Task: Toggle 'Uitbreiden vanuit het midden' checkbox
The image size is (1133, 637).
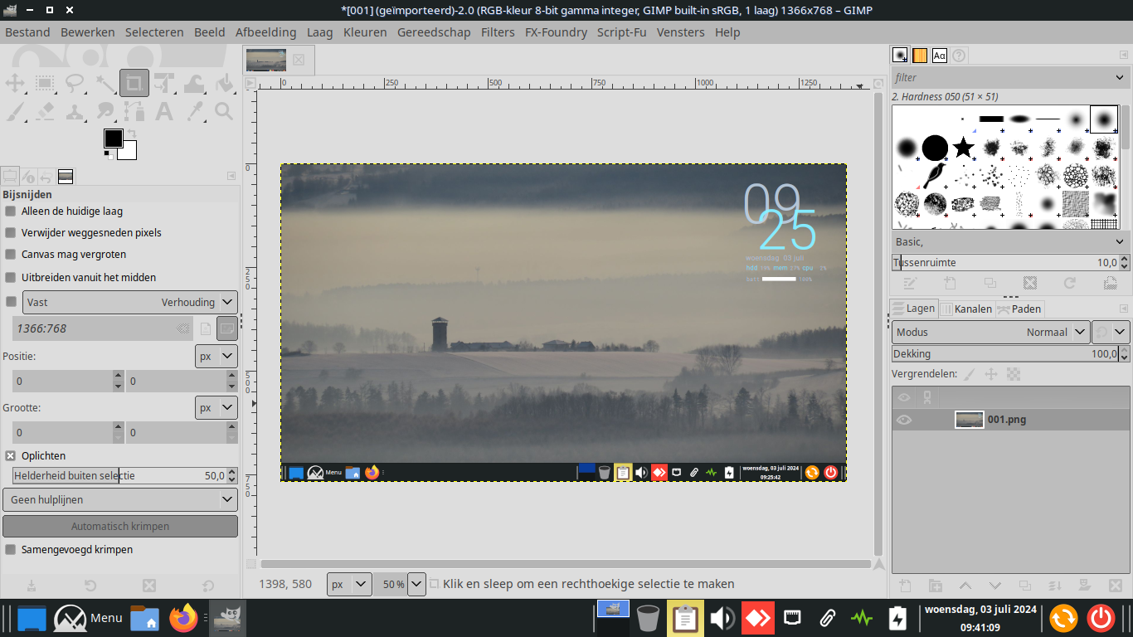Action: tap(11, 277)
